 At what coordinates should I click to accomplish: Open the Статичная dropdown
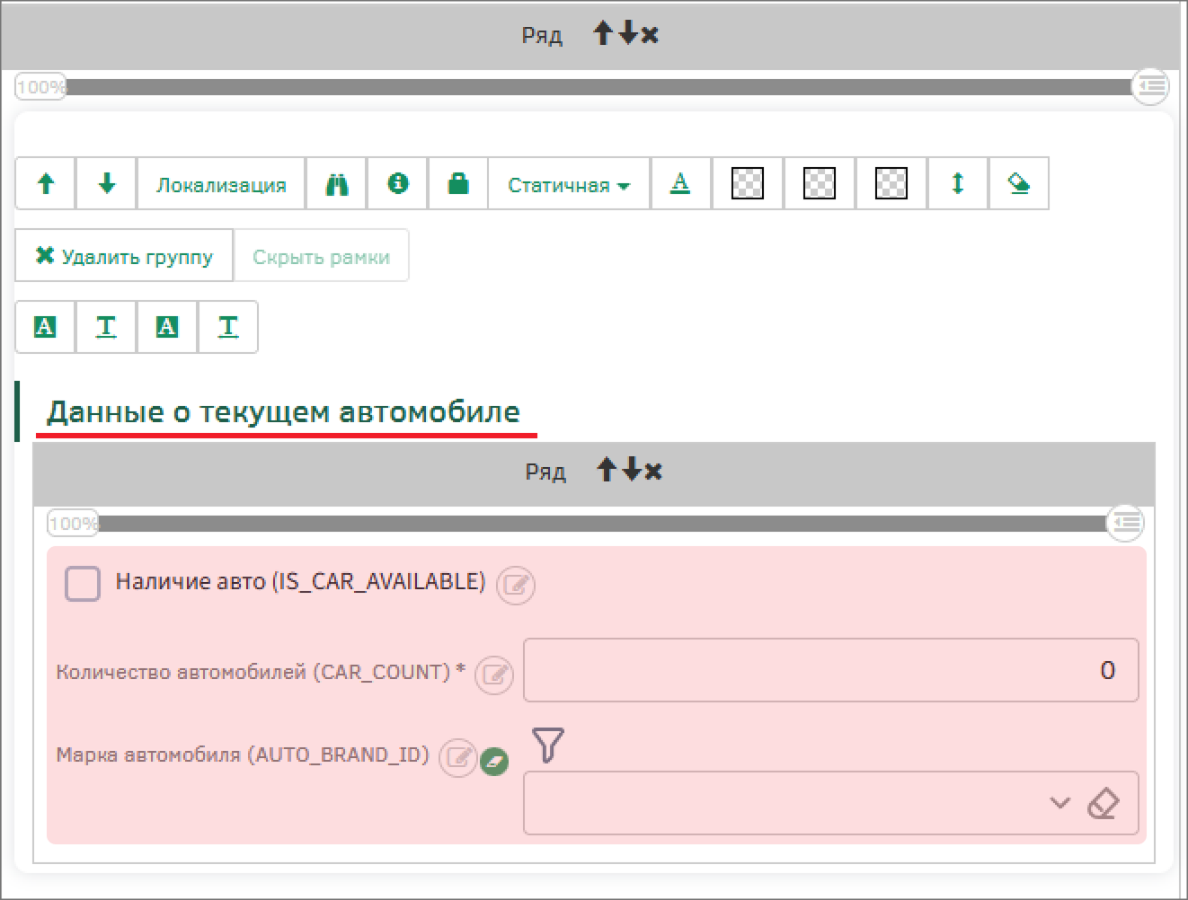568,184
